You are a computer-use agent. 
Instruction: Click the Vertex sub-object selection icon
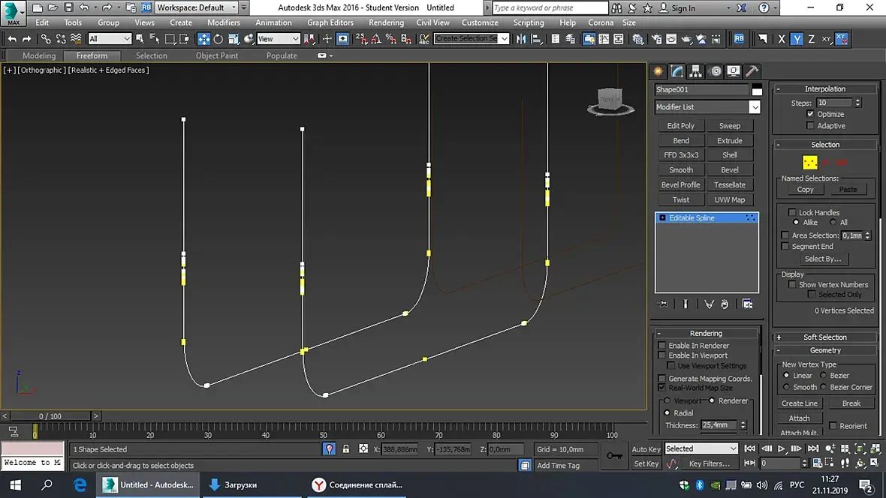pyautogui.click(x=809, y=162)
